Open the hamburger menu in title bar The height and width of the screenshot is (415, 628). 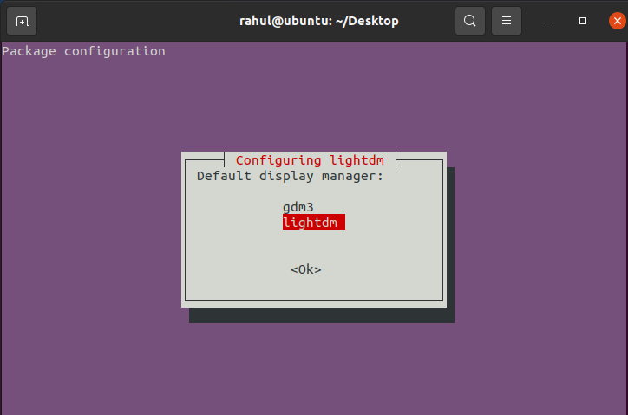tap(507, 21)
